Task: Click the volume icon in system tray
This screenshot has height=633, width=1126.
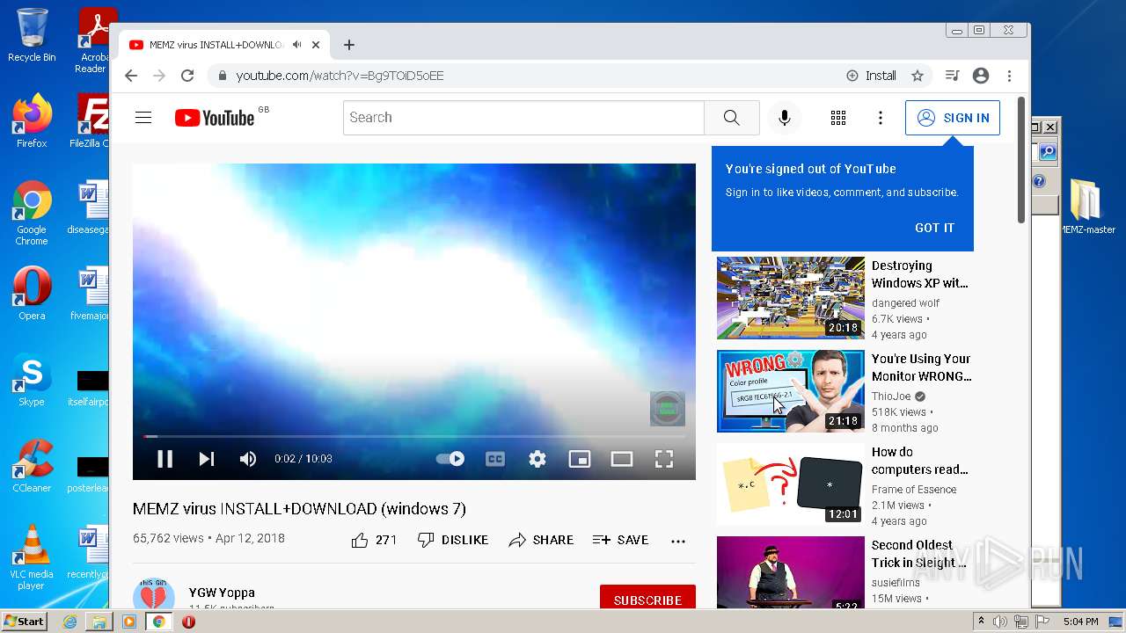Action: (1000, 622)
